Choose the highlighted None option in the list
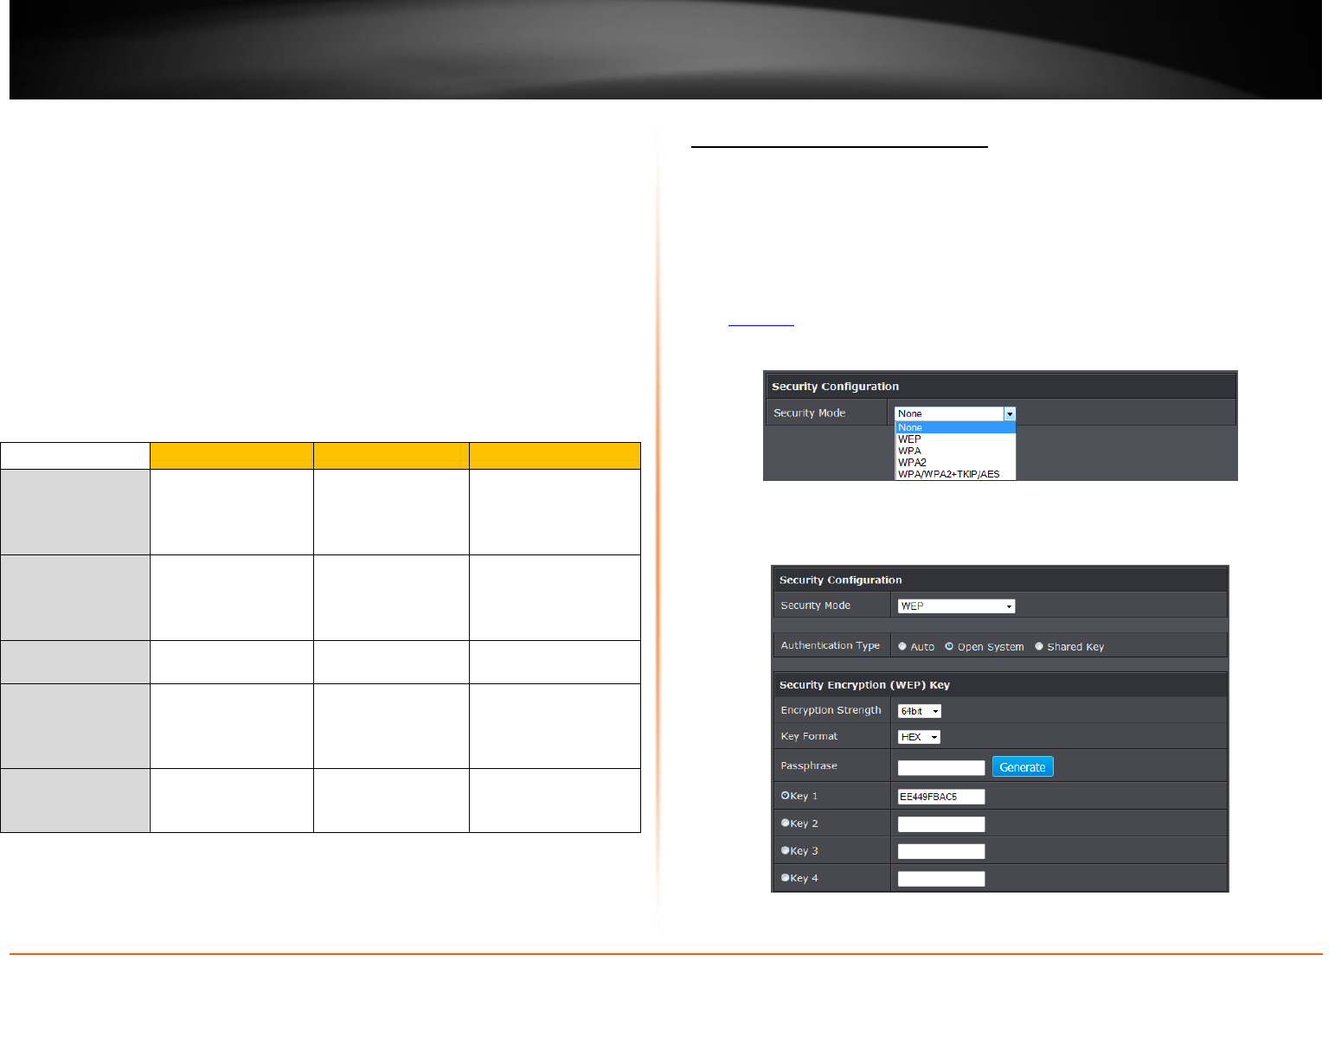Image resolution: width=1341 pixels, height=1038 pixels. 955,427
